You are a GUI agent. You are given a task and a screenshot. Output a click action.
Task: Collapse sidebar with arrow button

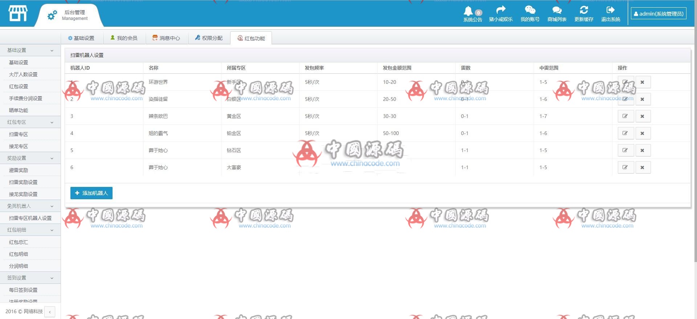click(50, 312)
